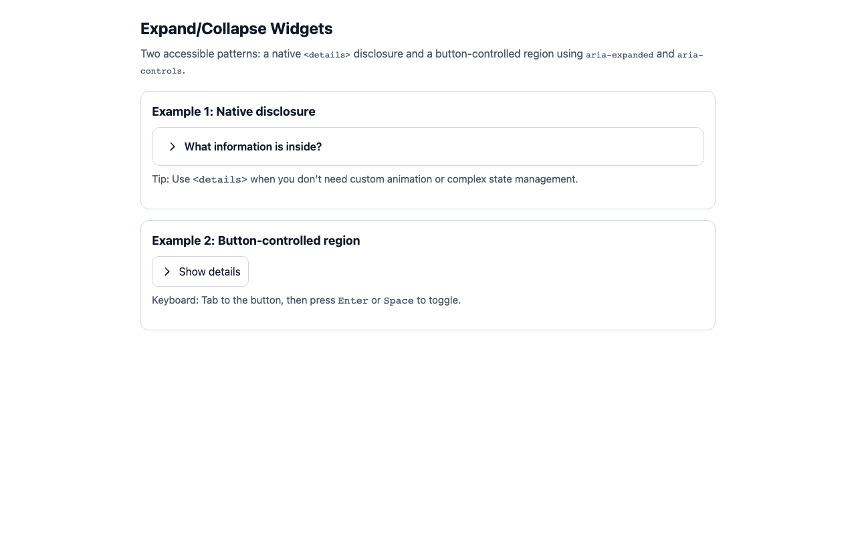856x535 pixels.
Task: Click the Expand/Collapse Widgets page title
Action: [236, 29]
